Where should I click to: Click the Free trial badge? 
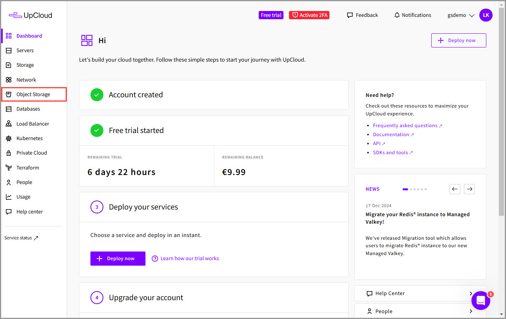point(271,15)
